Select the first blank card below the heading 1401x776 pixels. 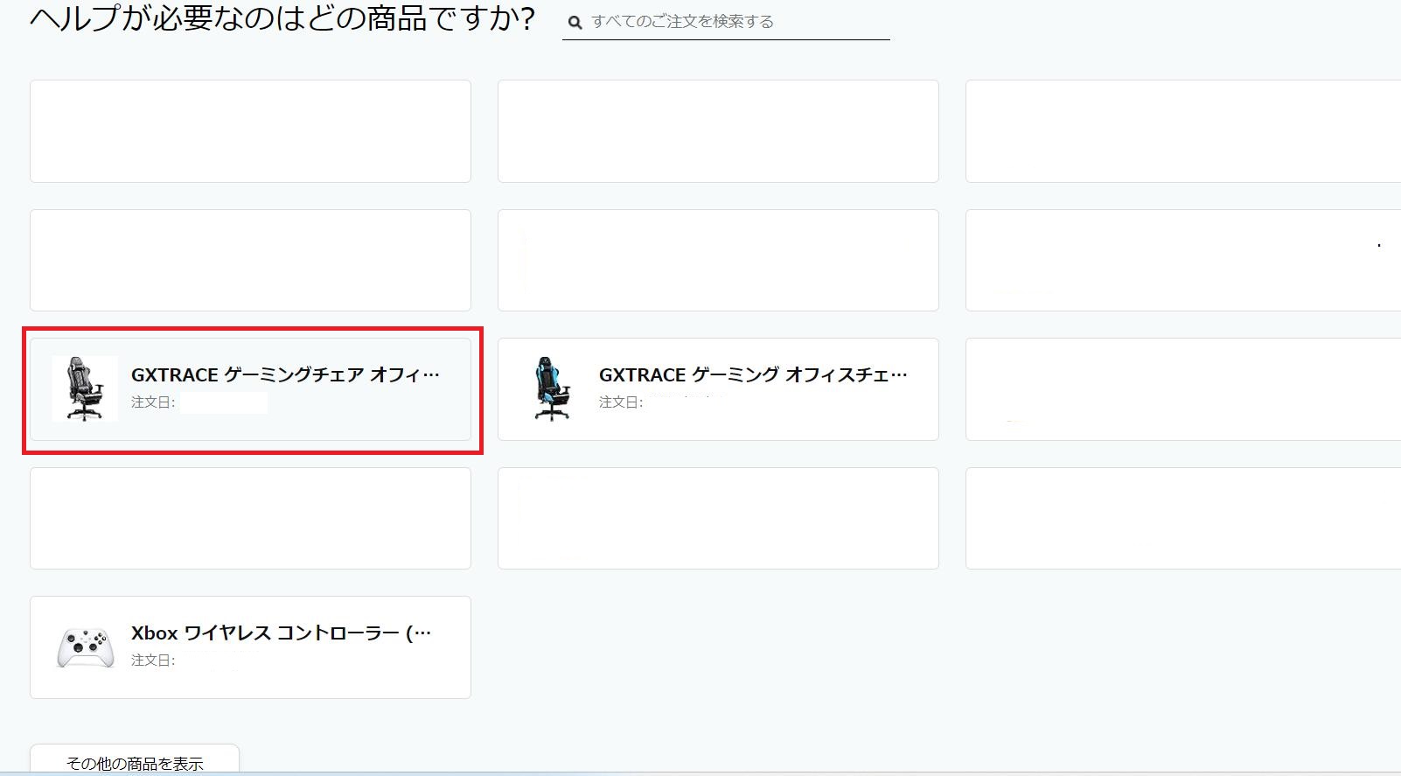(250, 131)
